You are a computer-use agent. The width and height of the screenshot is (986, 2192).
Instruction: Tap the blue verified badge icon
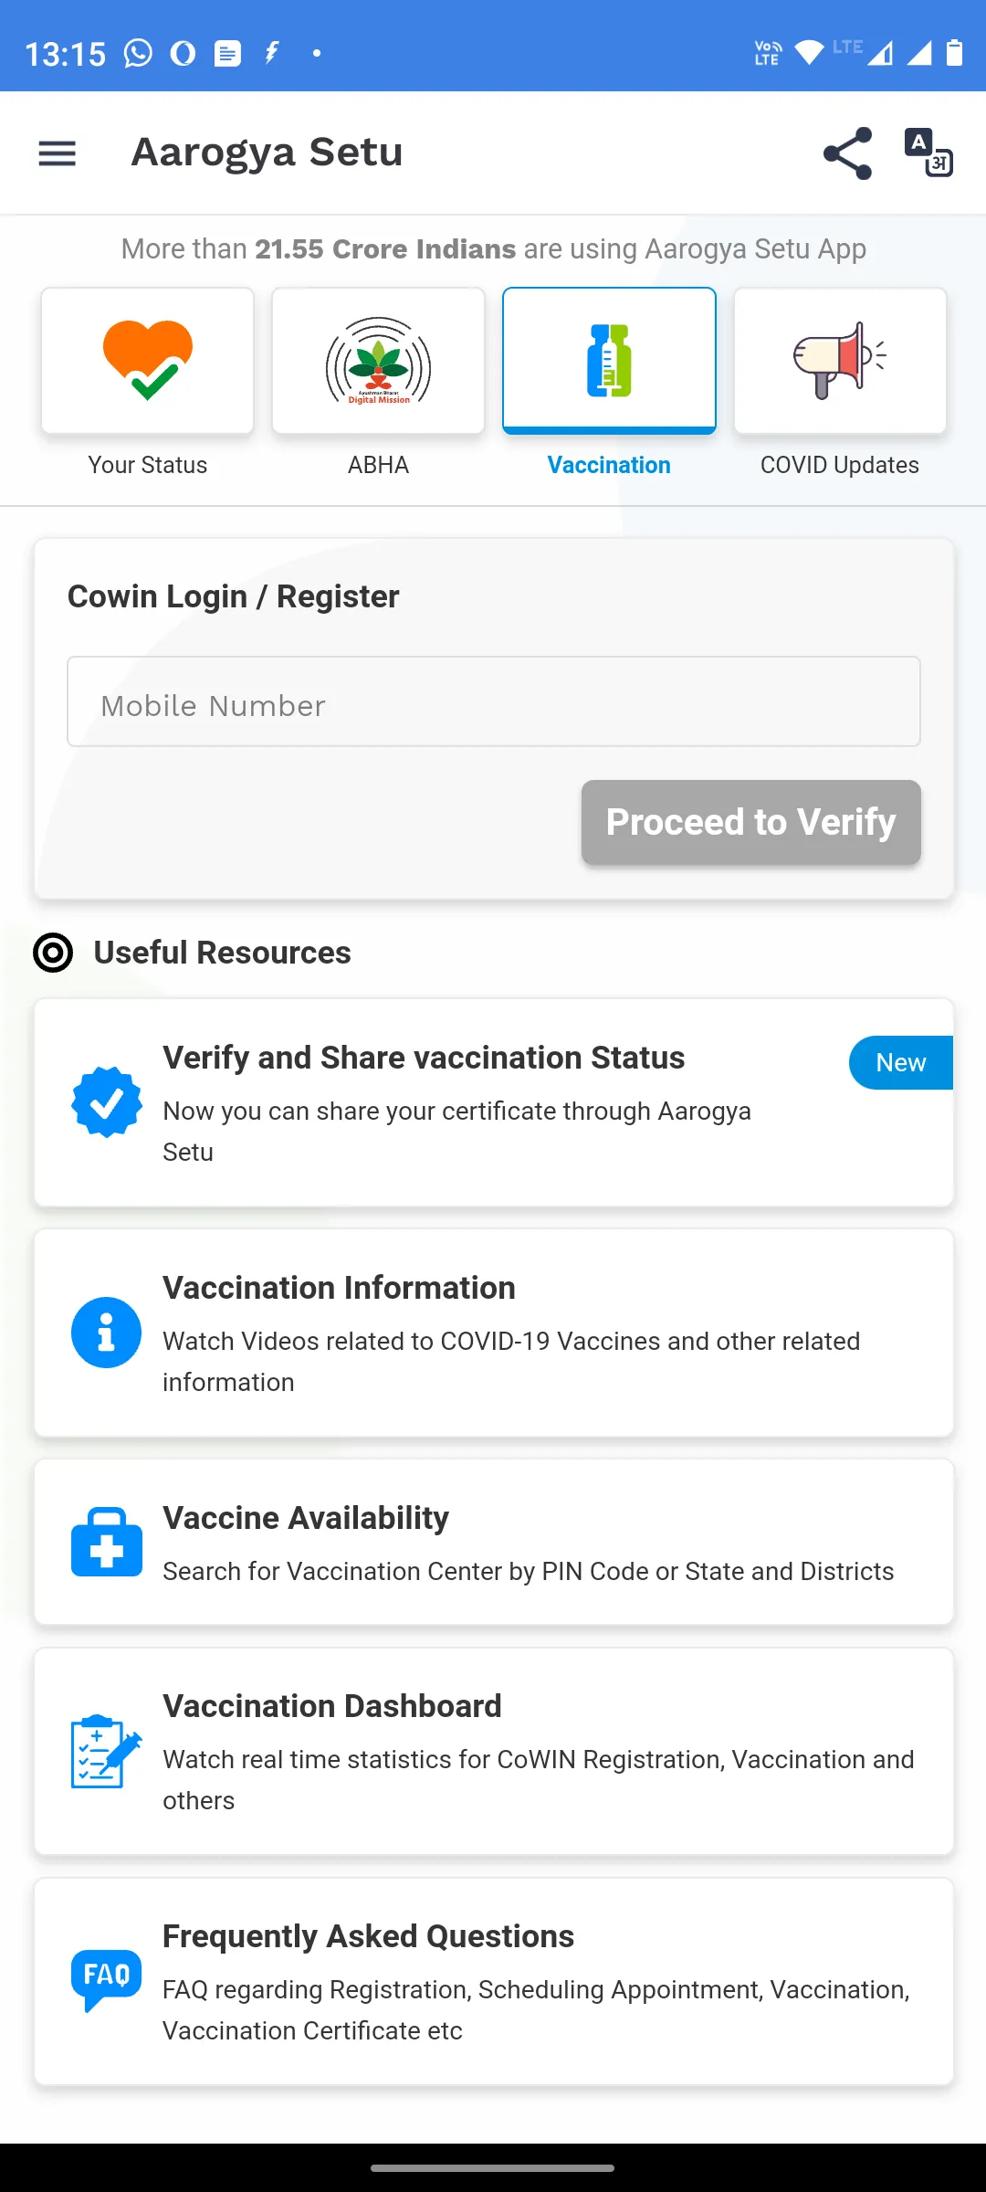107,1102
